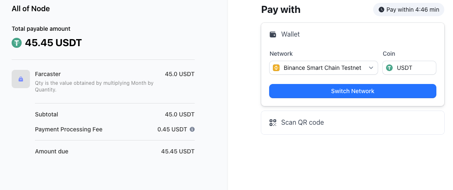Click the Binance Smart Chain logo icon

[x=276, y=68]
